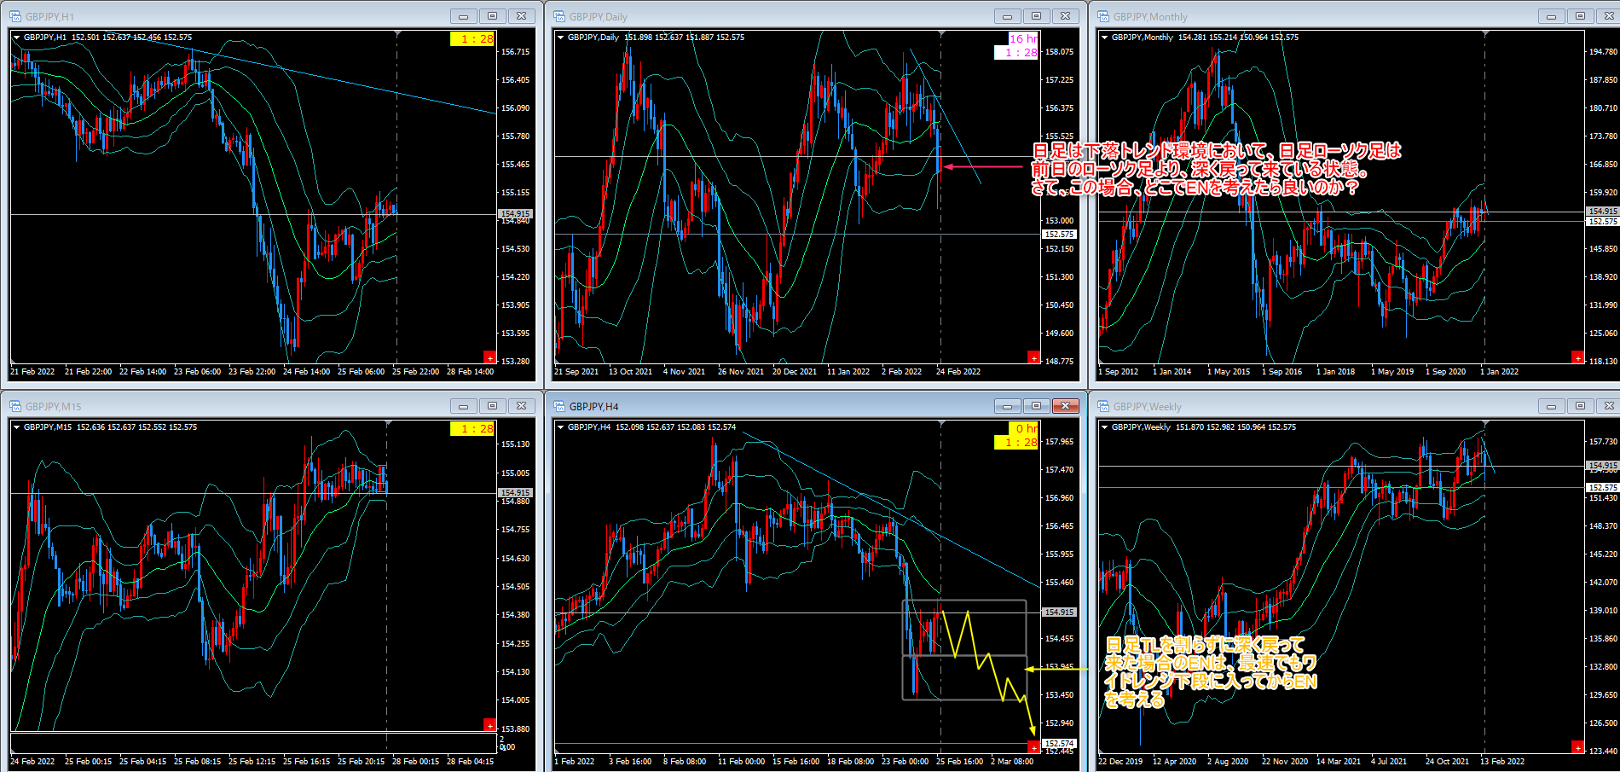The width and height of the screenshot is (1620, 772).
Task: Click the GBPJPY,Weekly chart window icon
Action: coord(1103,406)
